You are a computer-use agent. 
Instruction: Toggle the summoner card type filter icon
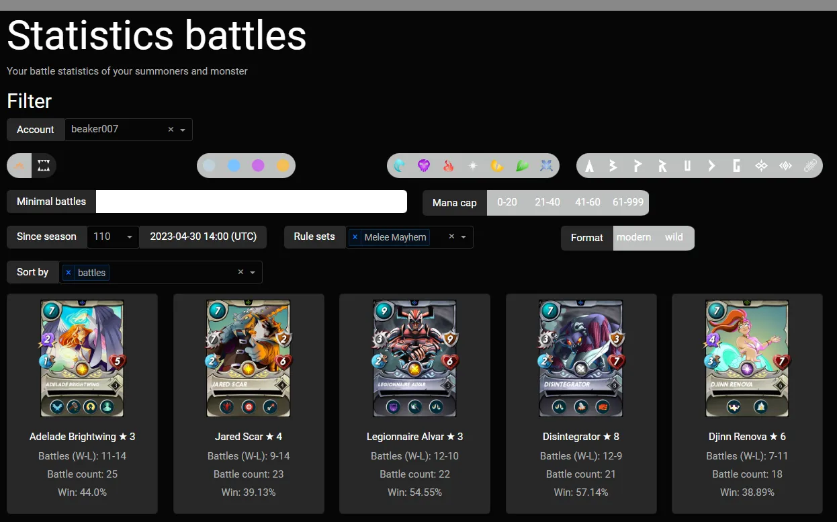coord(19,166)
